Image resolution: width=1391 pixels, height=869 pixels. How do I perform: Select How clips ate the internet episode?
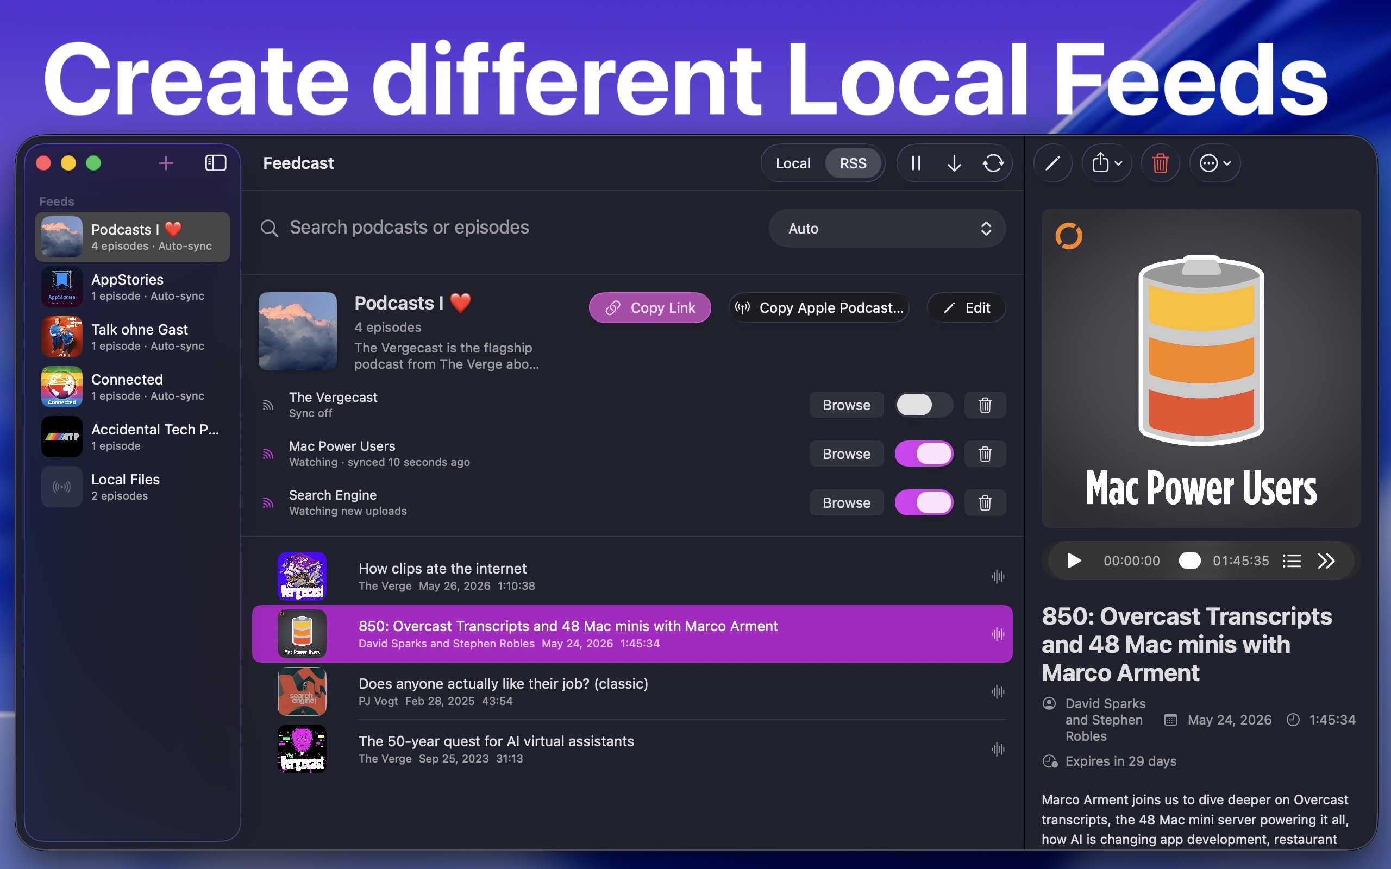tap(632, 576)
